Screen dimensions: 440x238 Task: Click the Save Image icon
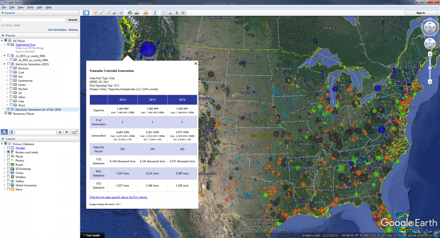pyautogui.click(x=177, y=13)
